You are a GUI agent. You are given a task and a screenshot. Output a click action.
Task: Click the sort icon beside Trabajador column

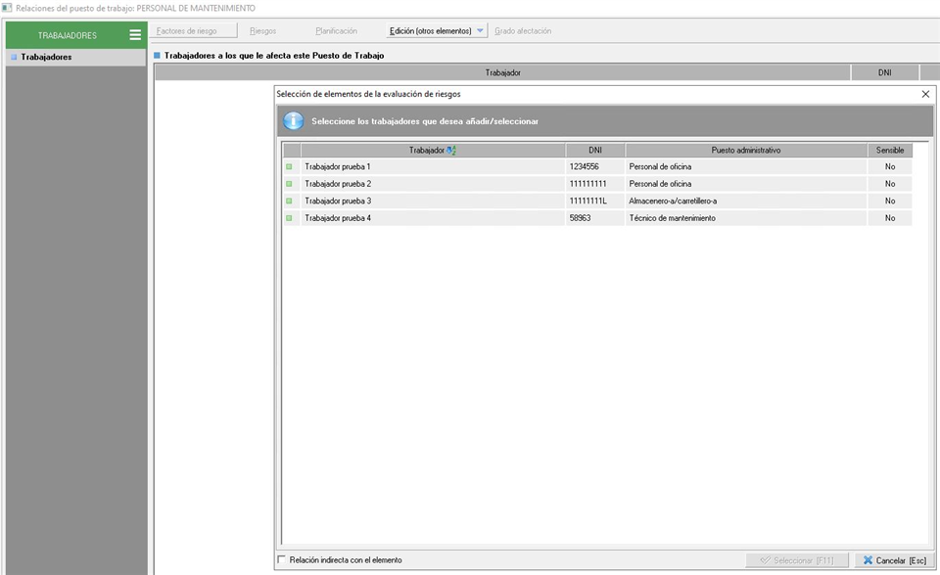(451, 151)
